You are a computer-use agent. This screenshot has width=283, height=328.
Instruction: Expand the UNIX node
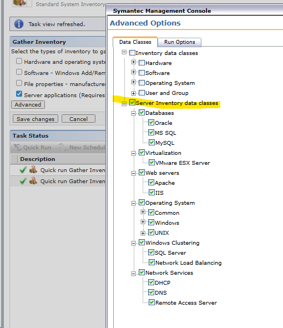[x=143, y=233]
